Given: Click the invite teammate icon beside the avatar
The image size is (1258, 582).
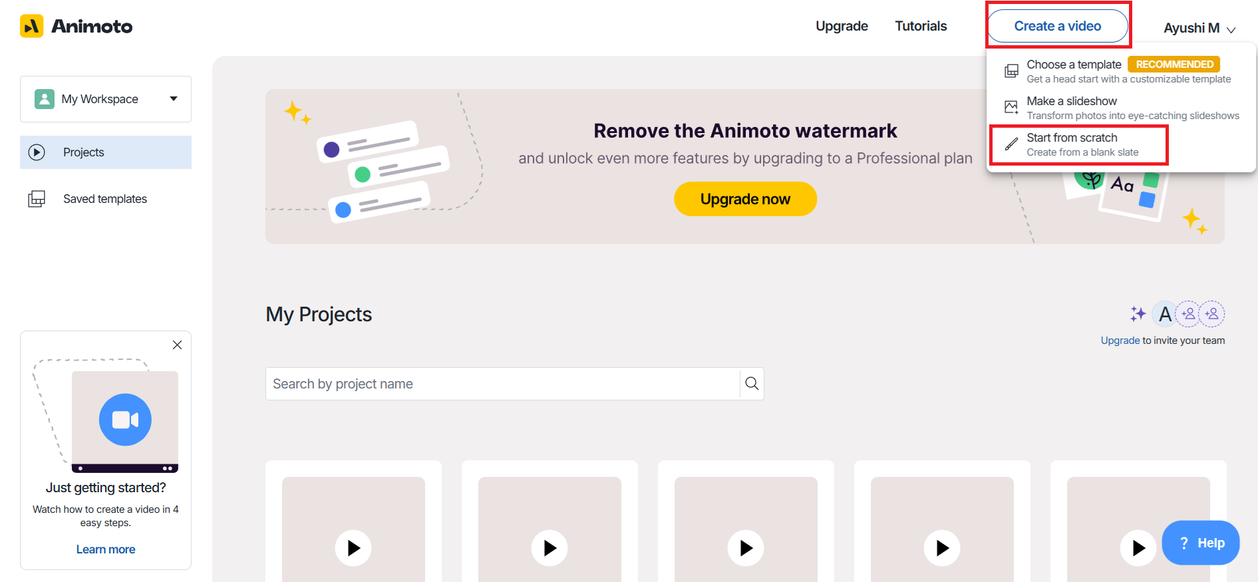Looking at the screenshot, I should [1189, 313].
